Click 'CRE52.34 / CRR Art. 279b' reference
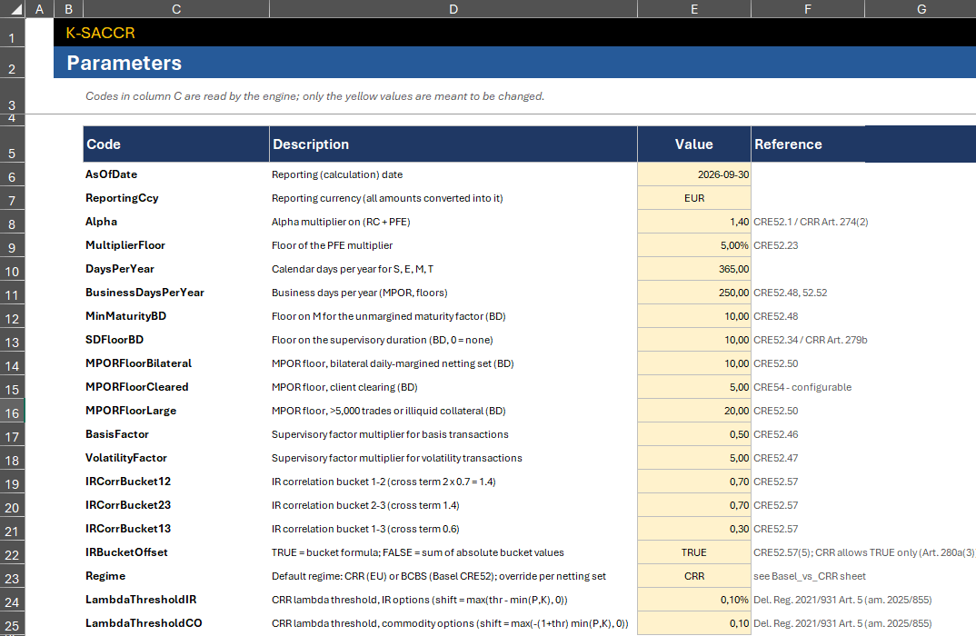The width and height of the screenshot is (976, 636). 810,341
